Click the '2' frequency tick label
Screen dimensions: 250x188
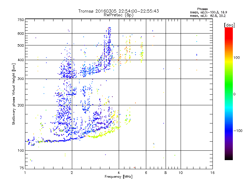(x=72, y=173)
